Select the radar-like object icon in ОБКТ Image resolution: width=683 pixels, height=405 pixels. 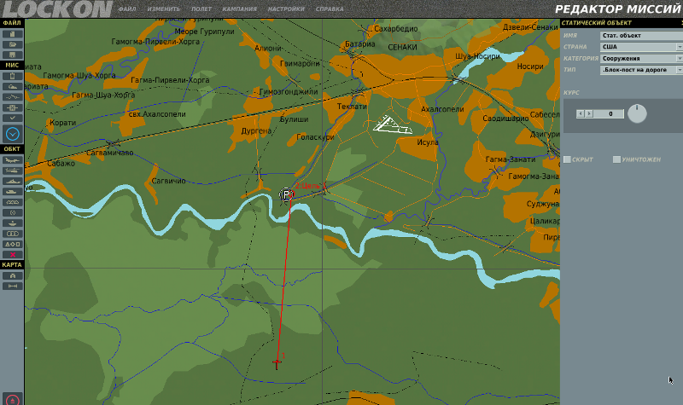point(12,212)
